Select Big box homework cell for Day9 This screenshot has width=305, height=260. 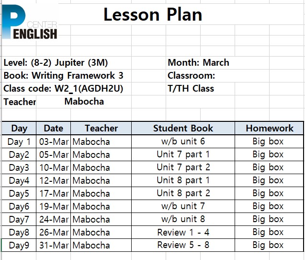point(269,245)
